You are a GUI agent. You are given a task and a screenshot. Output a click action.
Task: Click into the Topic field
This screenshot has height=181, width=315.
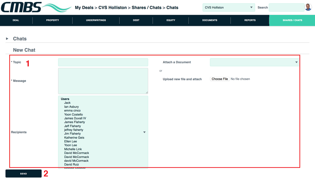(103, 62)
